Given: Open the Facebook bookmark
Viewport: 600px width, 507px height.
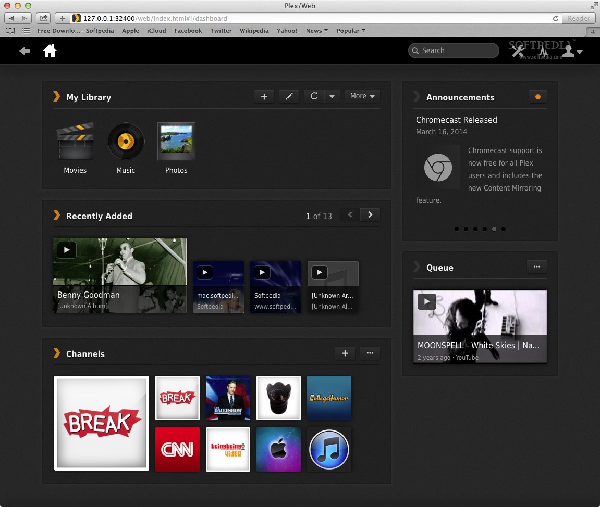Looking at the screenshot, I should [x=188, y=31].
